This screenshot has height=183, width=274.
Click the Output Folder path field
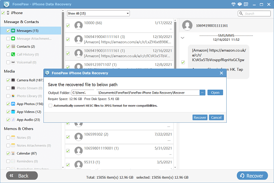pyautogui.click(x=135, y=92)
